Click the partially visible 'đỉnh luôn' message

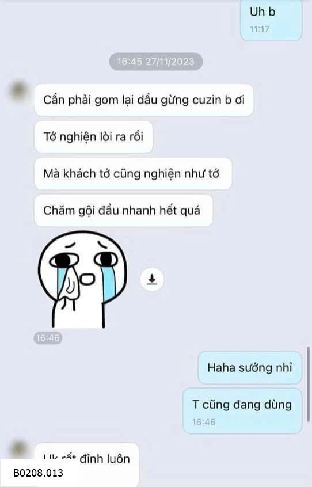[86, 458]
